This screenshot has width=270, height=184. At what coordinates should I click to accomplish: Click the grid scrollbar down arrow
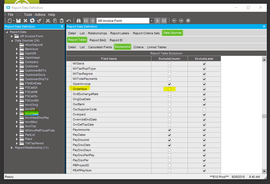(x=264, y=171)
